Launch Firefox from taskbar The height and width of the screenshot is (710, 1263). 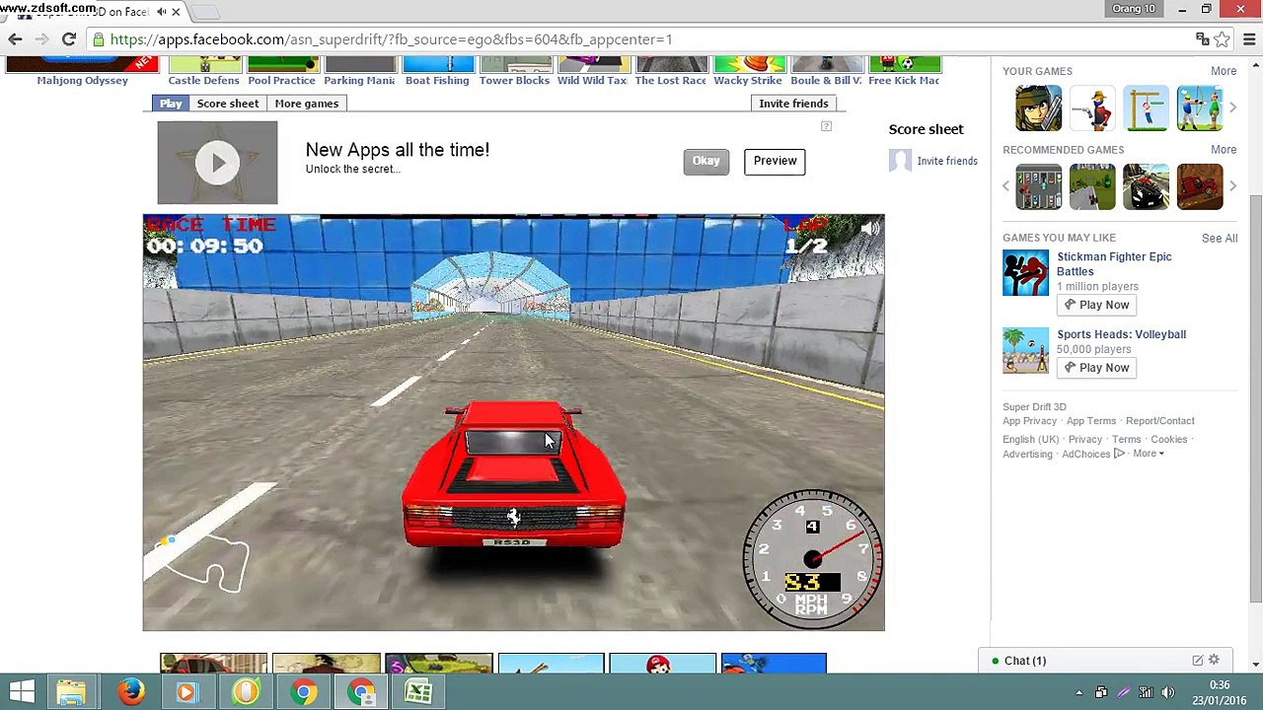coord(130,691)
